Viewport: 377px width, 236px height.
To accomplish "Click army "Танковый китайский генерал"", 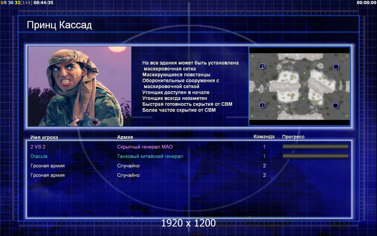I will 150,156.
